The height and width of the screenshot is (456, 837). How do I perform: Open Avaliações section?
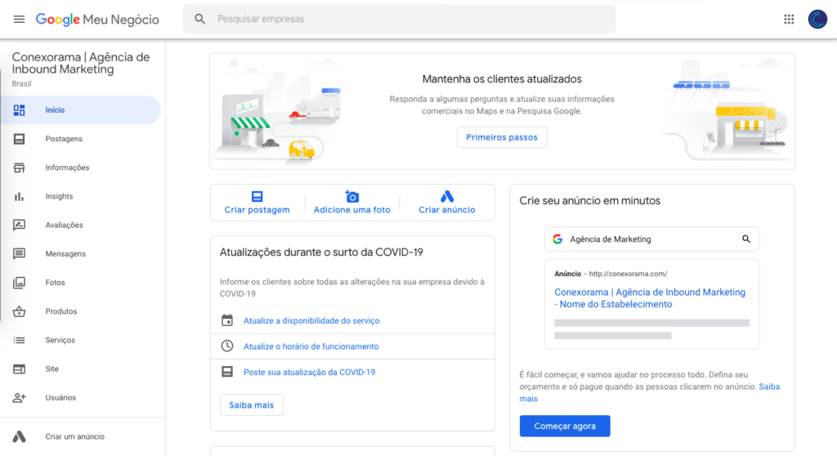click(64, 226)
